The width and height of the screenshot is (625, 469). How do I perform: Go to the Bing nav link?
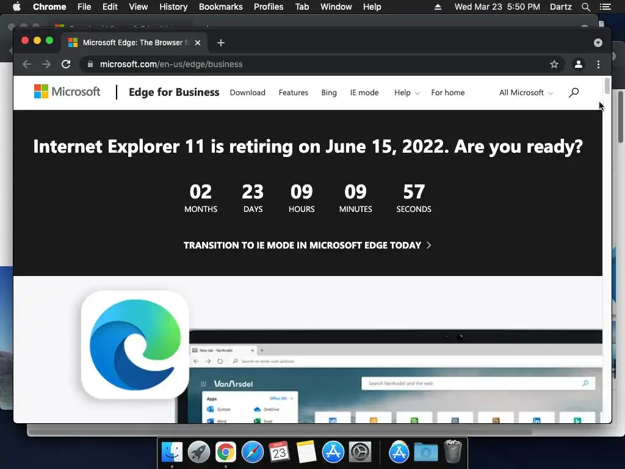(329, 93)
